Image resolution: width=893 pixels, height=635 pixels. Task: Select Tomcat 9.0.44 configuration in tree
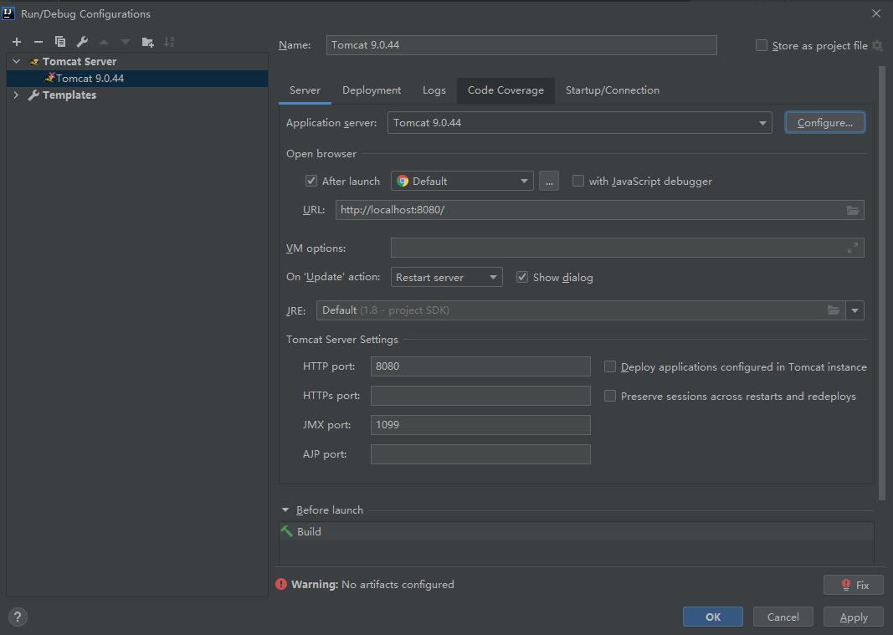137,78
